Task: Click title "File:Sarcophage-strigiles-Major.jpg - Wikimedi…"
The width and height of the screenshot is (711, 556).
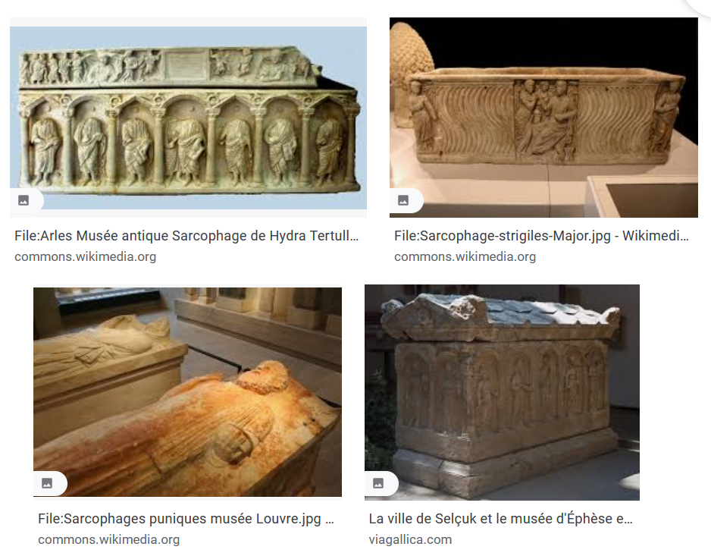Action: (541, 236)
